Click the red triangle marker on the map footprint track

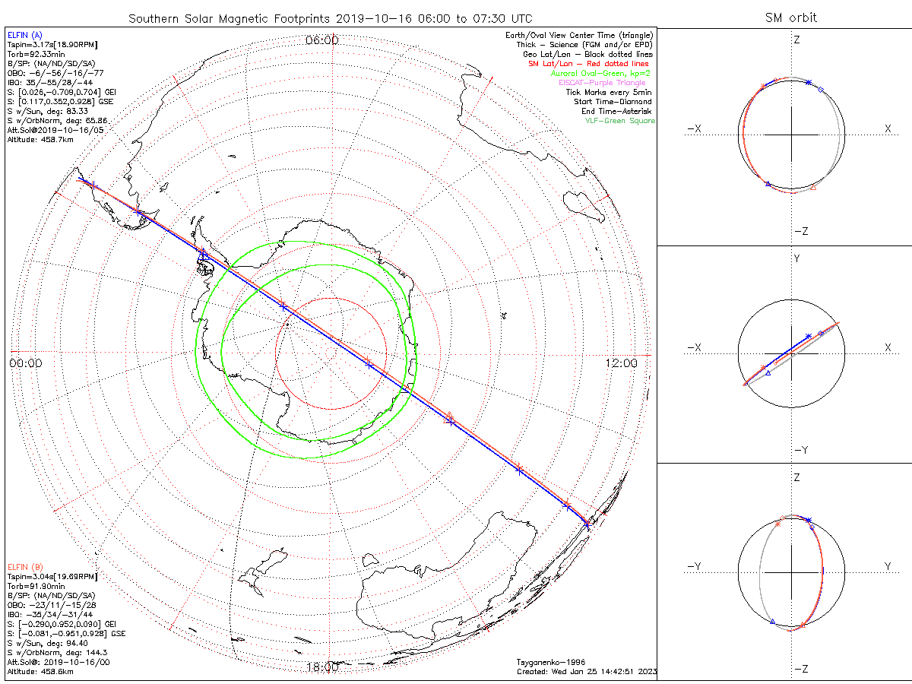pos(449,417)
